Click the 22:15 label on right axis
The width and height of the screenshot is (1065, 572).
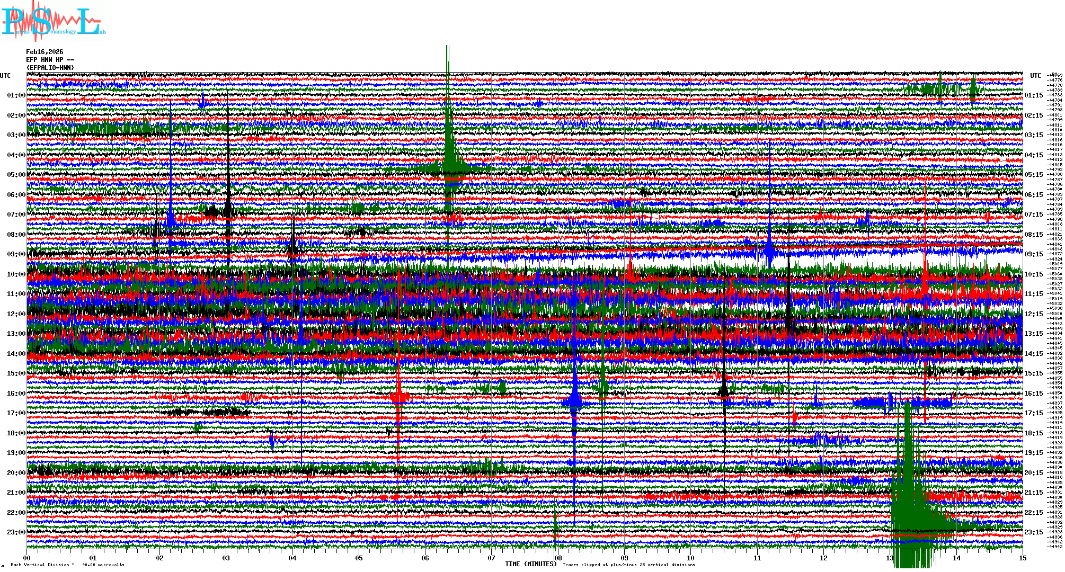(x=1033, y=513)
